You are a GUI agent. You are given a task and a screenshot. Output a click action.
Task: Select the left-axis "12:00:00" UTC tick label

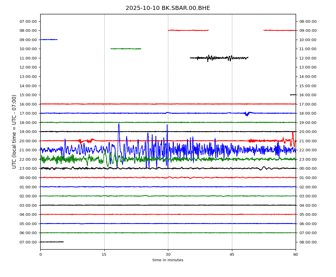click(29, 67)
